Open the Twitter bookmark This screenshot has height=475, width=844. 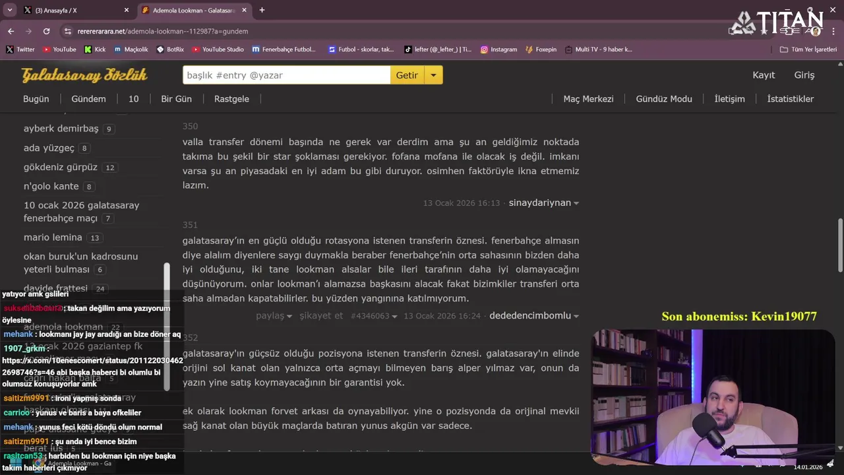coord(20,49)
